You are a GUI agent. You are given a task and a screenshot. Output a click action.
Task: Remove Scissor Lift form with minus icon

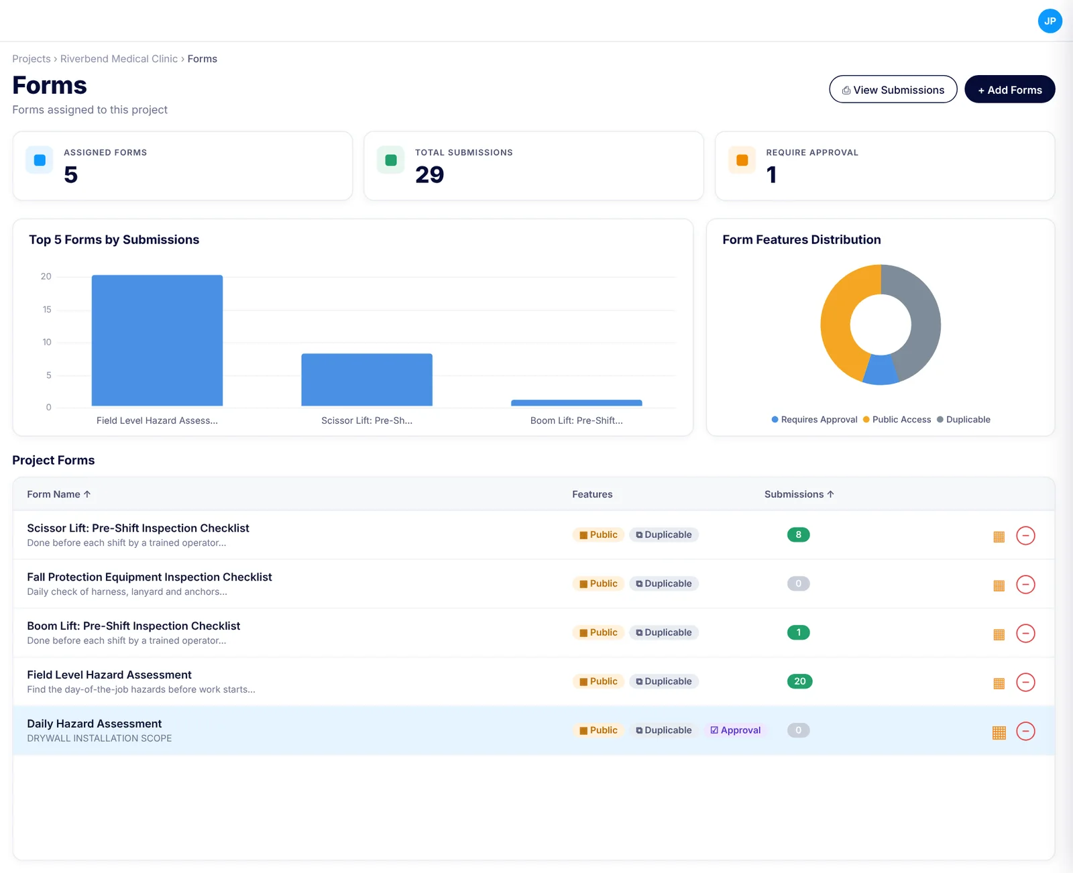click(1025, 536)
